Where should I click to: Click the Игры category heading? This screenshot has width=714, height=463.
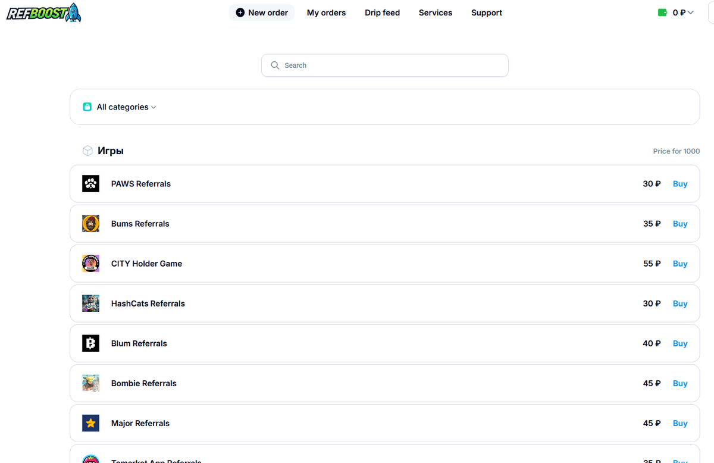click(111, 151)
